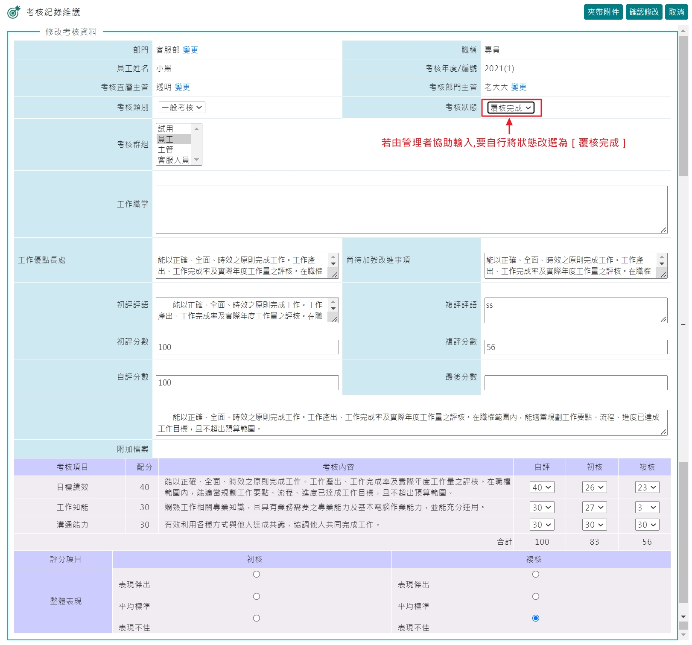Open the 考核狀態 覆核完成 dropdown
Viewport: 692px width, 645px height.
tap(511, 108)
